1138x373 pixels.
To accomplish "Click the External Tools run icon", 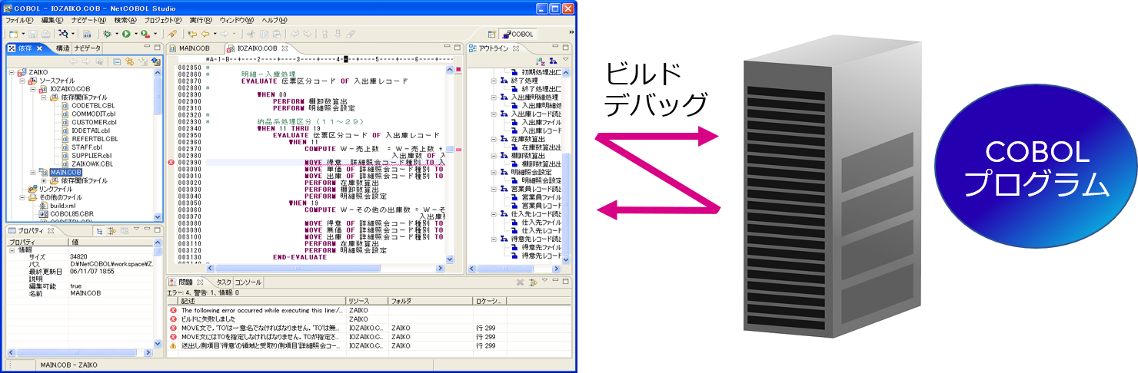I will click(145, 34).
